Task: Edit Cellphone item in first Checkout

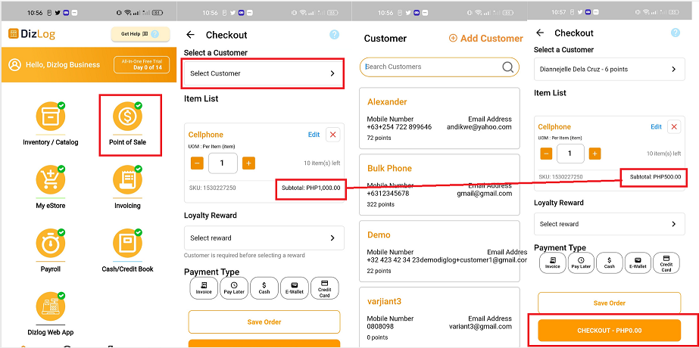Action: (314, 135)
